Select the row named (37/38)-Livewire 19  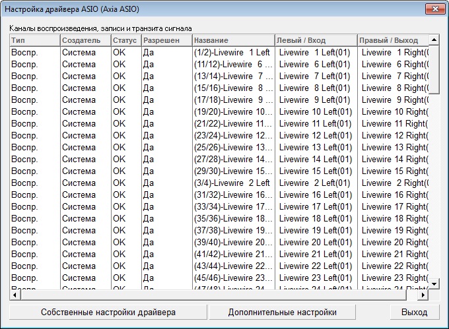tap(219, 230)
